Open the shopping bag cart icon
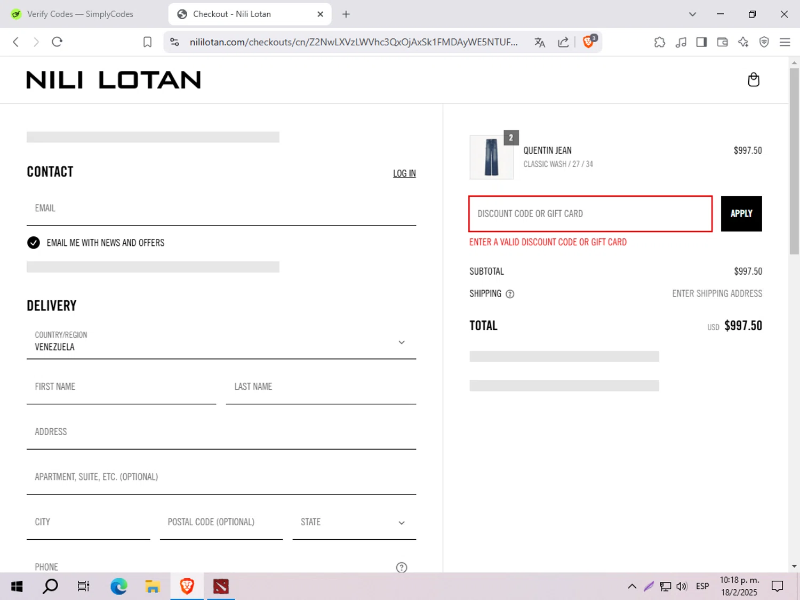This screenshot has height=600, width=800. point(754,79)
